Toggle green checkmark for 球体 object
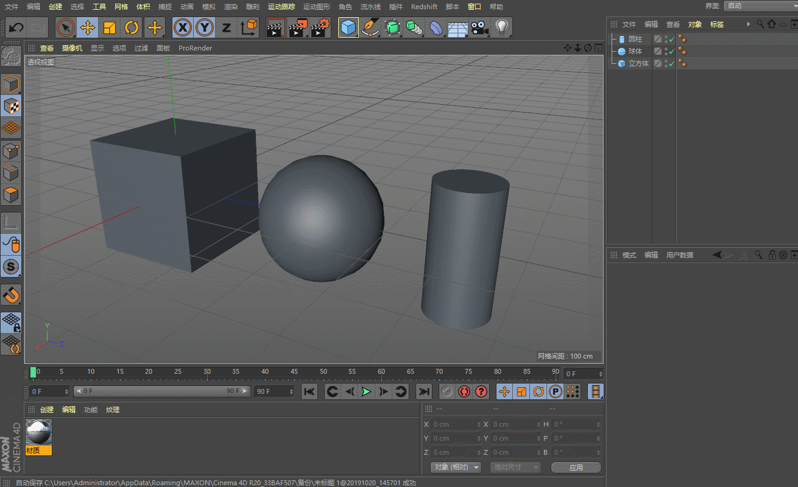 click(x=671, y=52)
